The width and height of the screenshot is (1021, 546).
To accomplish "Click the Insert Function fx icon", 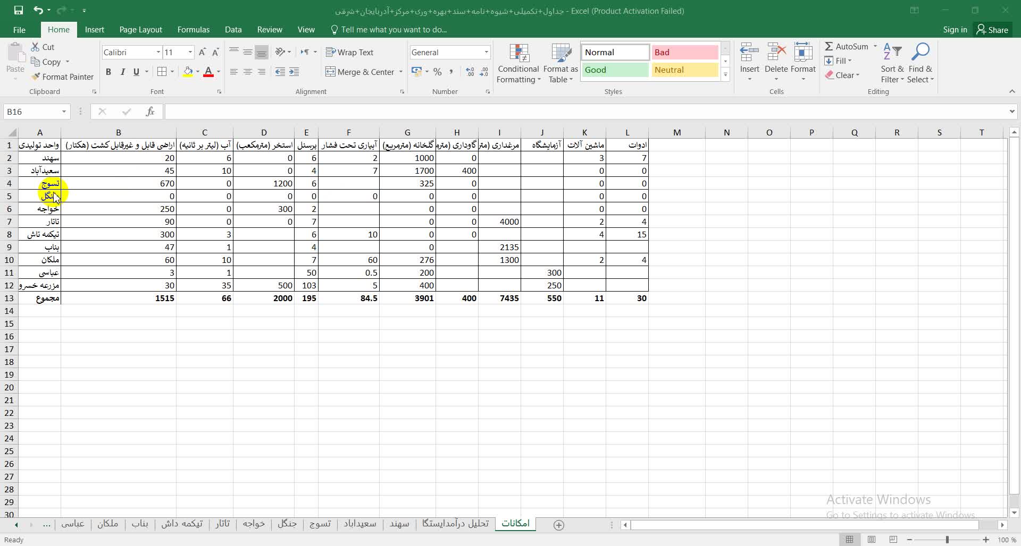I will coord(150,112).
